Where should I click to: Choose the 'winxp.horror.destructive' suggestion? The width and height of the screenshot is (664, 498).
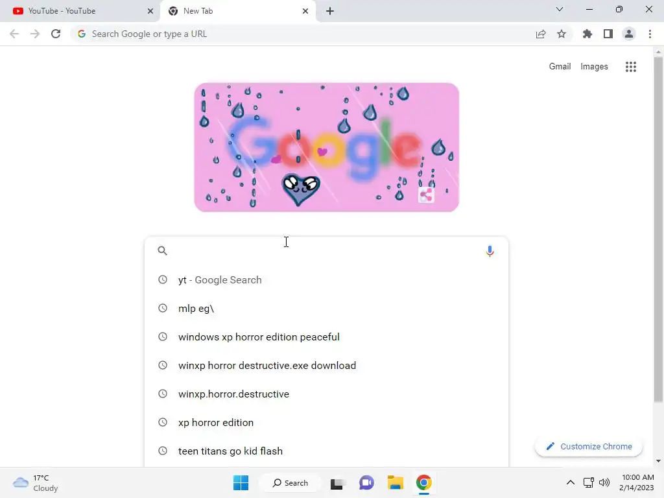tap(326, 394)
